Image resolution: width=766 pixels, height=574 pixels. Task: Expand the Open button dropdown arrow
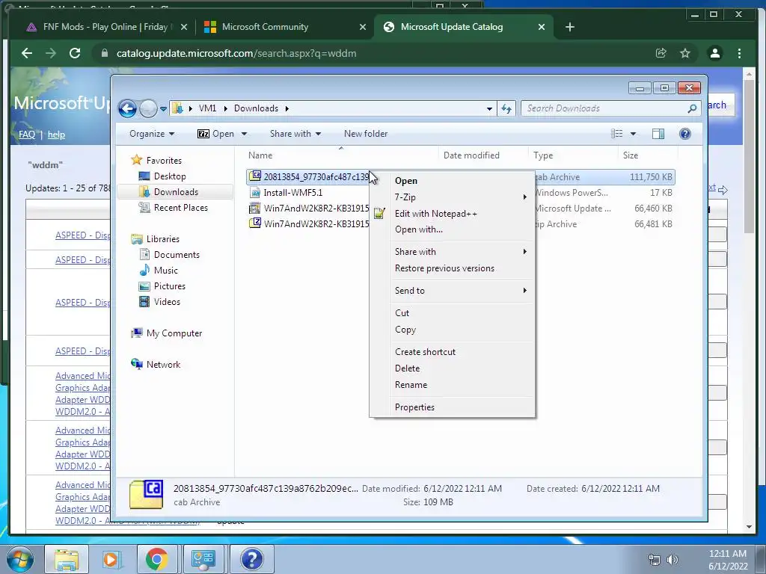tap(245, 134)
